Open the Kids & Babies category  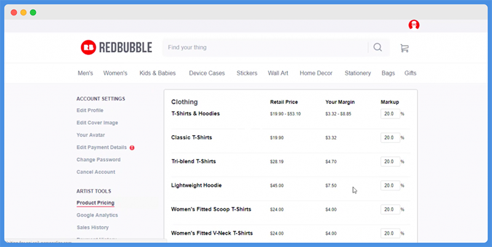pos(157,73)
